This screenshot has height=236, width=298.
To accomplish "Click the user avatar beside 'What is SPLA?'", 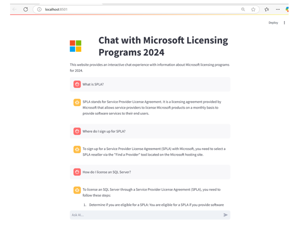I will point(77,84).
